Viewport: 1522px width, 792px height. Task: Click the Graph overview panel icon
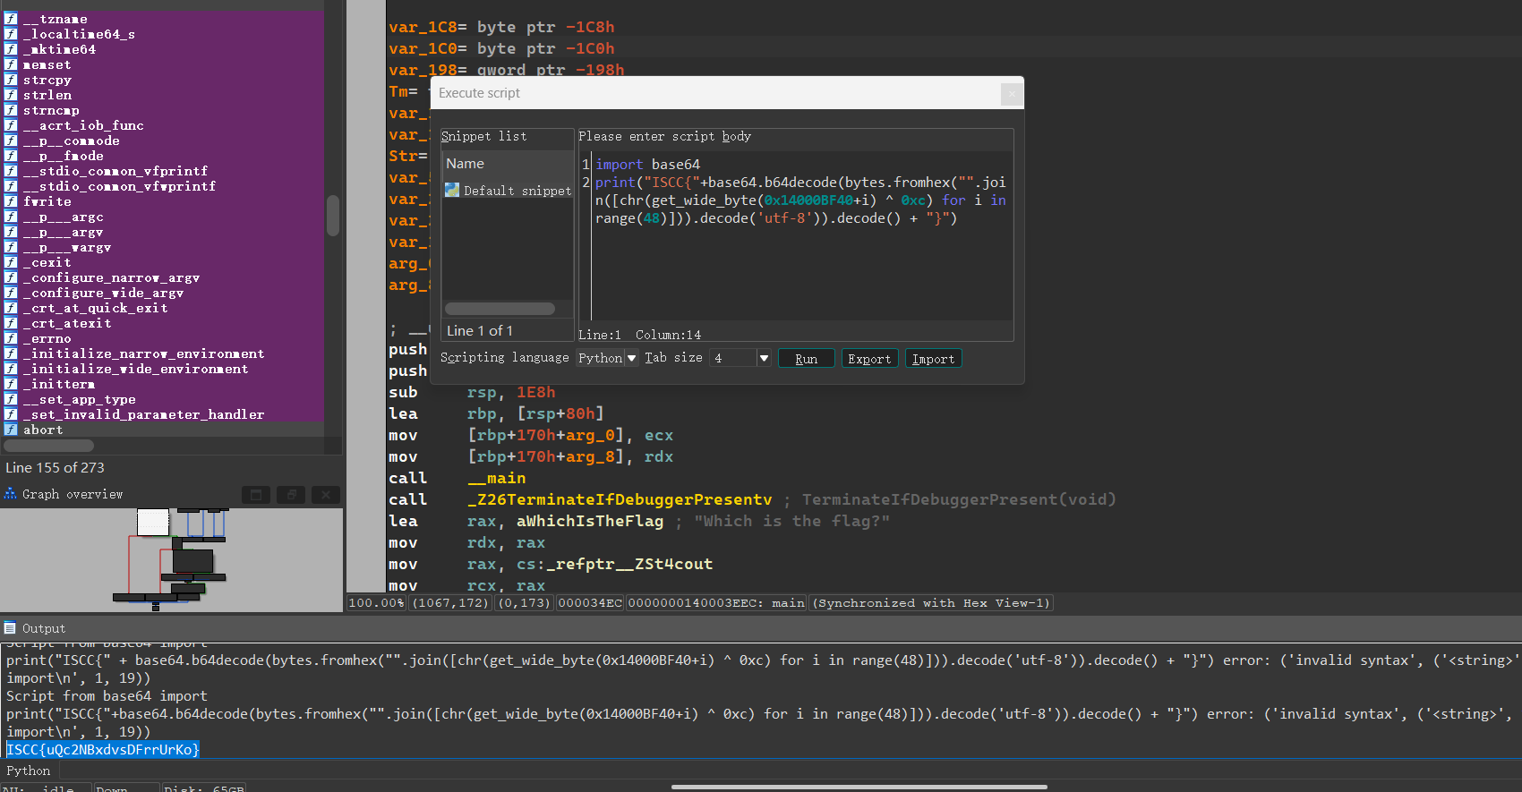coord(11,494)
